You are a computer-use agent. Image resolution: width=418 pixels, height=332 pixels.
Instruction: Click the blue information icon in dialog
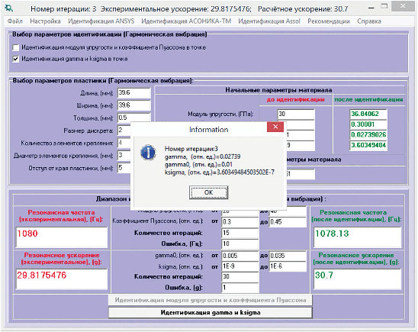pos(148,153)
